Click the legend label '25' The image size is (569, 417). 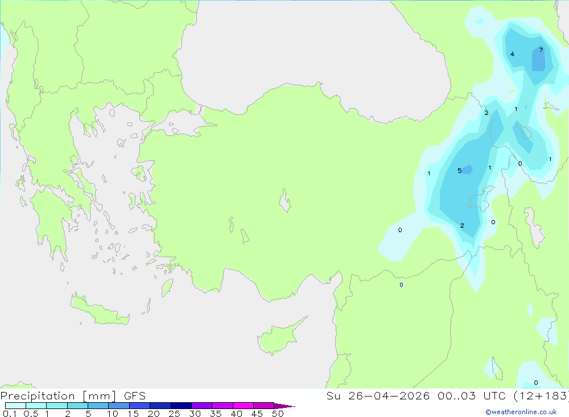click(x=174, y=414)
